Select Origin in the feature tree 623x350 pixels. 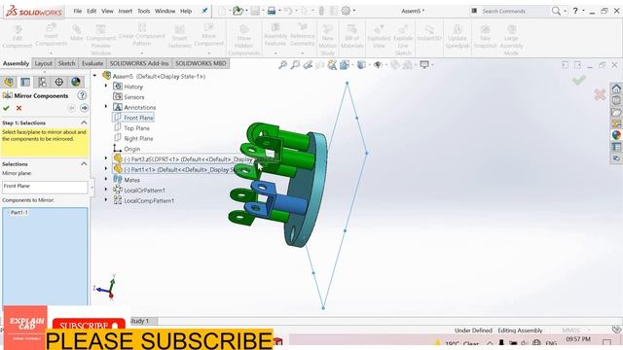click(132, 149)
